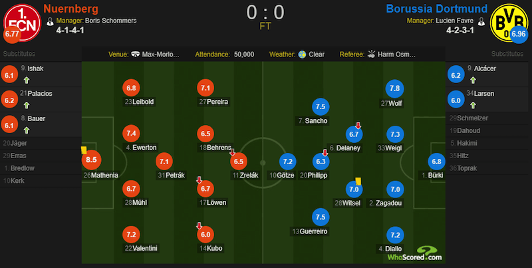Select Mathenia's 8.5 rating circle

[91, 160]
